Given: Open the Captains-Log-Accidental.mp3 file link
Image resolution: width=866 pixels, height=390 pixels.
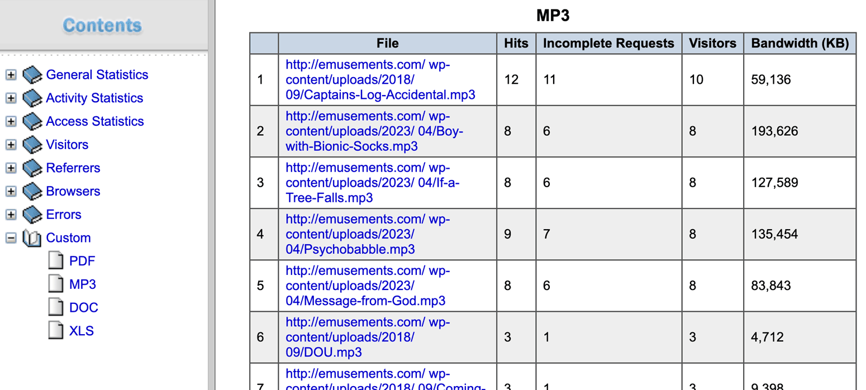Looking at the screenshot, I should pyautogui.click(x=380, y=80).
